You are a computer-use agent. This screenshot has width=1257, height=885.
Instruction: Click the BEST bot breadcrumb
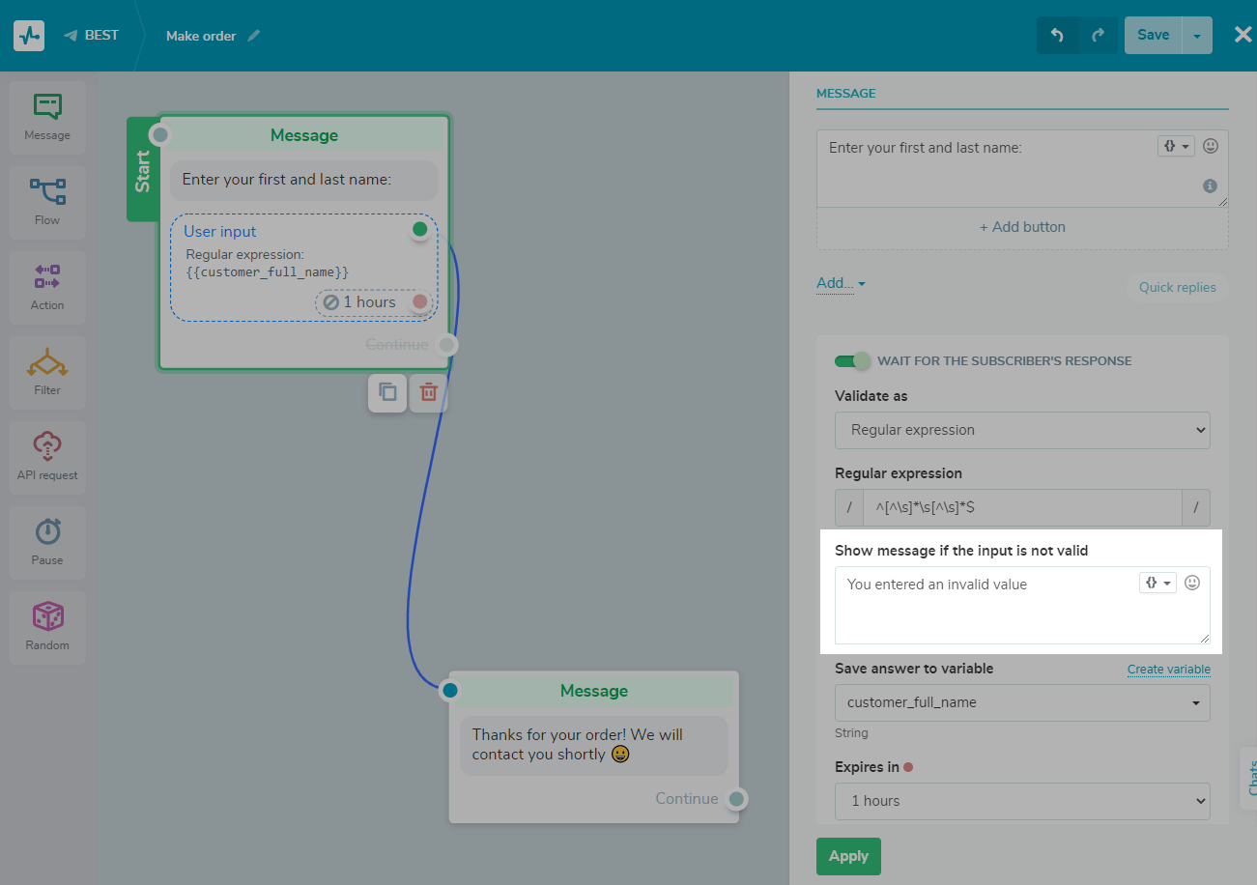tap(101, 36)
